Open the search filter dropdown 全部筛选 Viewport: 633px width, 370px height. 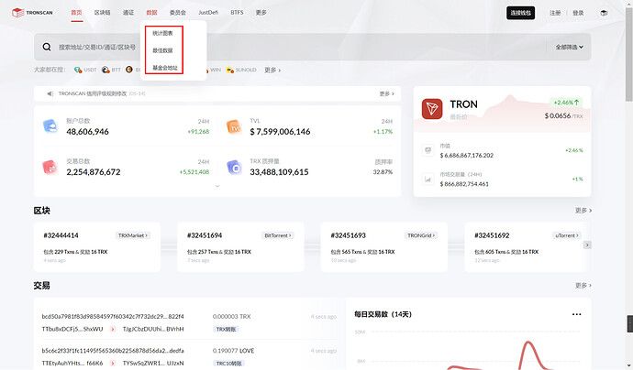click(x=569, y=47)
